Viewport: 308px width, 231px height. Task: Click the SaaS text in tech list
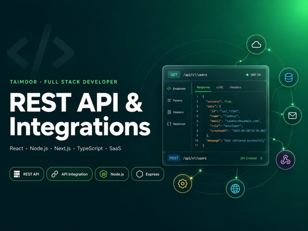click(x=115, y=148)
